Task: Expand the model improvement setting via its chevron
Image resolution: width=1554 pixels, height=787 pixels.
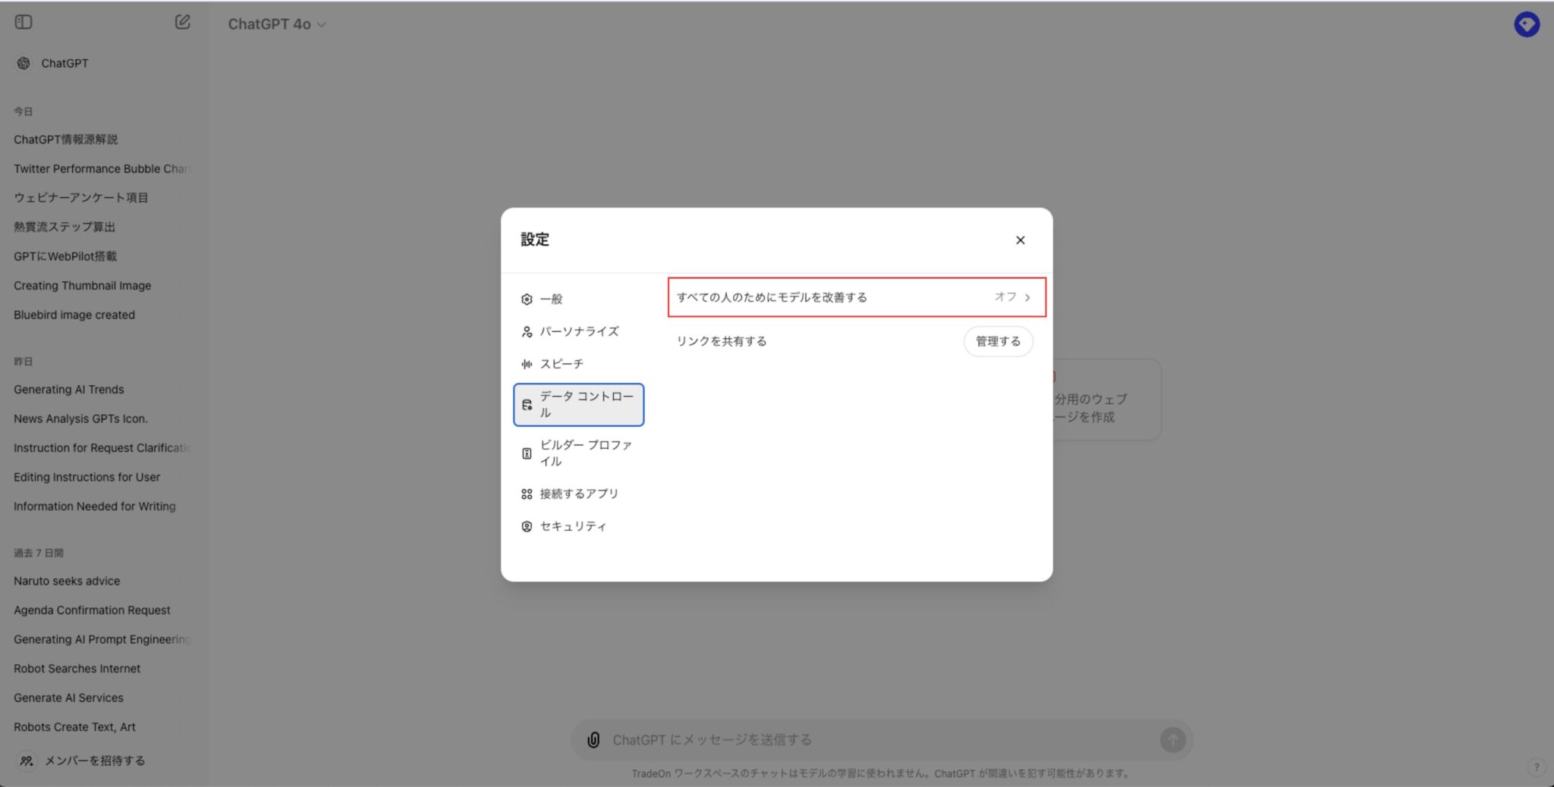Action: (x=1029, y=297)
